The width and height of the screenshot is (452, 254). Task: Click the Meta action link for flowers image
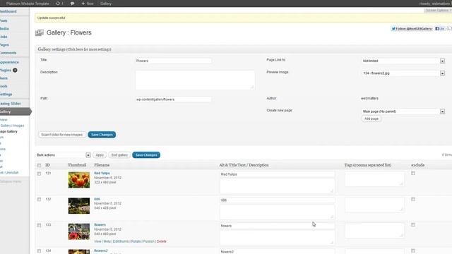tap(107, 241)
